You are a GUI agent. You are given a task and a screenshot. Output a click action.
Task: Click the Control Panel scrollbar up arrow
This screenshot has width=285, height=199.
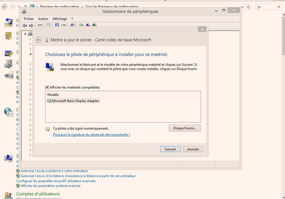283,14
